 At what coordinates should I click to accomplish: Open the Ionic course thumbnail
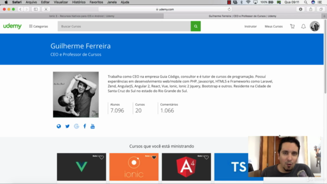point(134,167)
